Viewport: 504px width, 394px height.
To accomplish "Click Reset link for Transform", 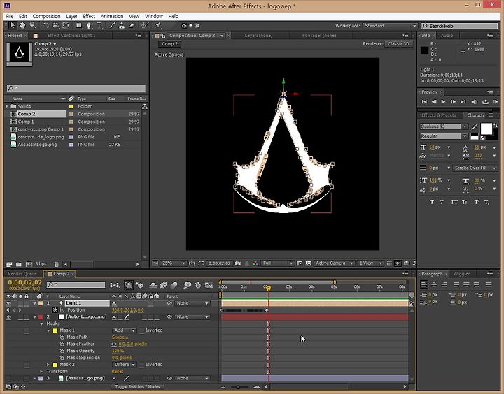I will point(118,371).
